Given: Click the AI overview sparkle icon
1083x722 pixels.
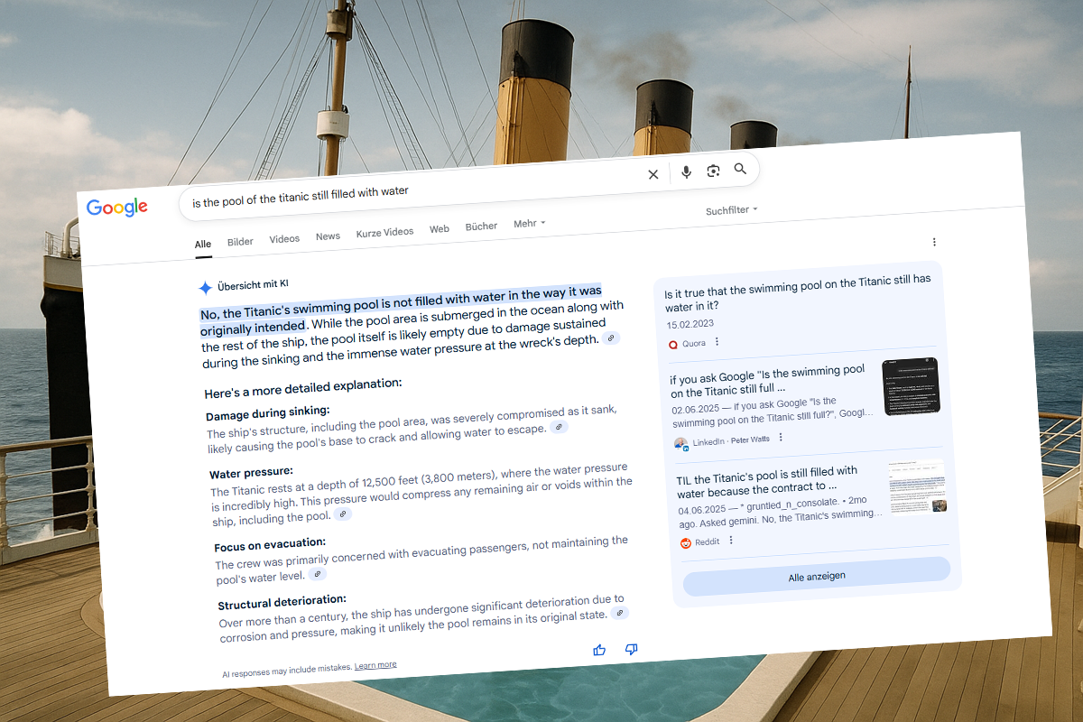Looking at the screenshot, I should [x=206, y=288].
